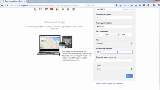
Task: Open the gender dropdown Мужской
Action: 114,43
